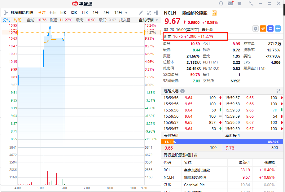
Task: Open the customer service headset icon
Action: click(x=221, y=3)
